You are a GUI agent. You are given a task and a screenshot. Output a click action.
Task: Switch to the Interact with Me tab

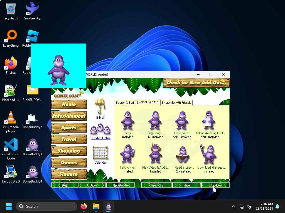(148, 102)
